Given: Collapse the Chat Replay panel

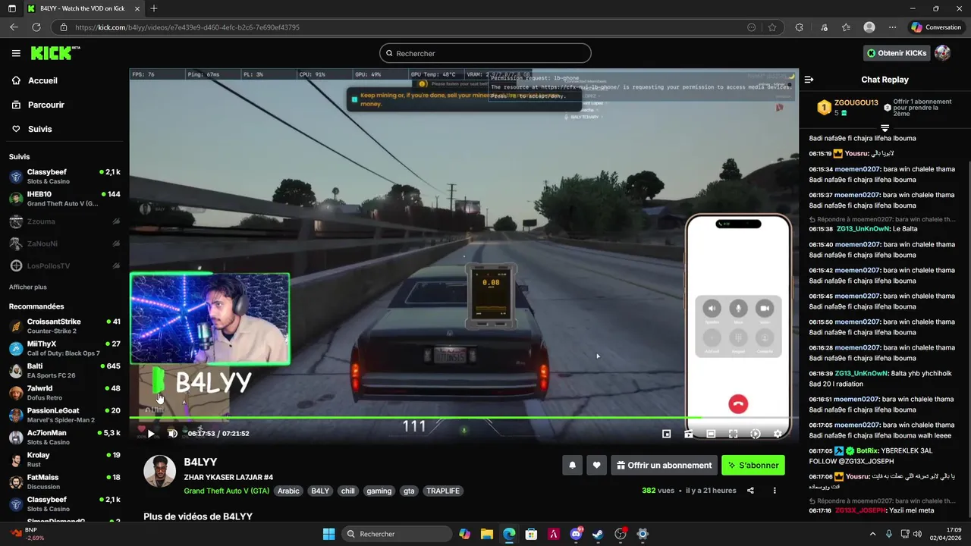Looking at the screenshot, I should pyautogui.click(x=809, y=80).
